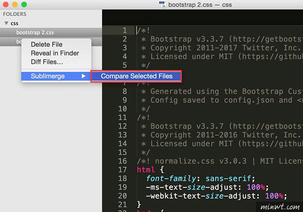This screenshot has width=303, height=212.
Task: Select bootstrap 2.css file in sidebar
Action: click(x=51, y=32)
